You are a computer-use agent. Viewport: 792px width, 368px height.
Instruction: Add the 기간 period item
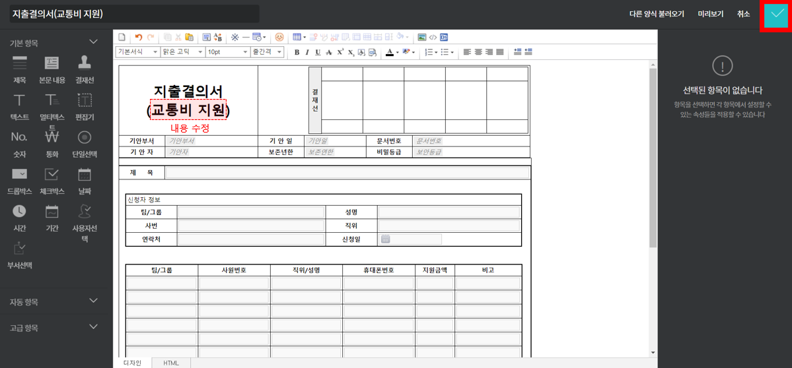(52, 218)
